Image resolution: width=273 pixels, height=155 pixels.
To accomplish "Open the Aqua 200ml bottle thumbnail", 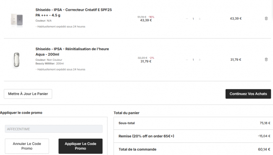I will pyautogui.click(x=17, y=60).
